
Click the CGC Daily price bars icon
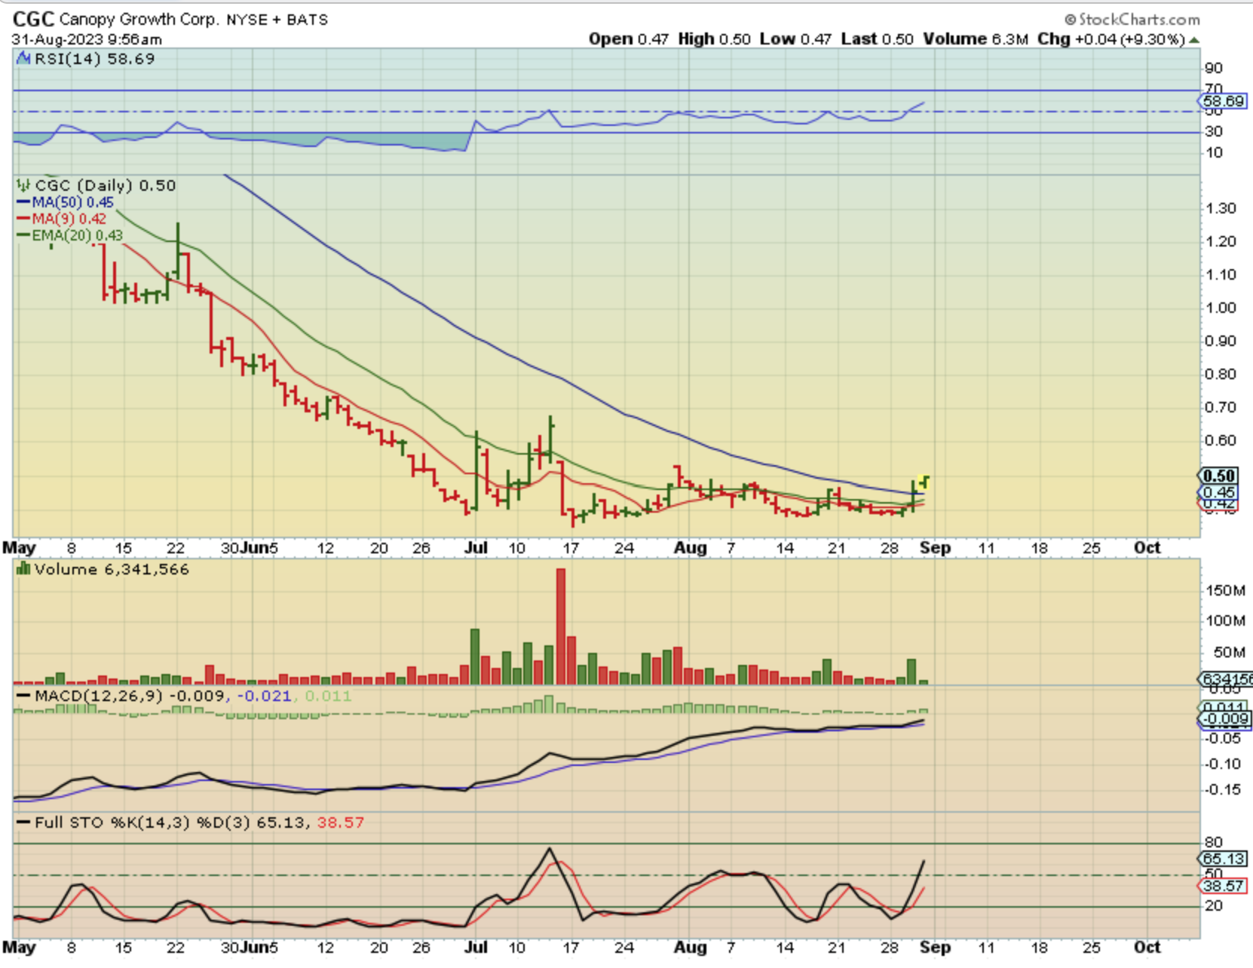[x=23, y=185]
